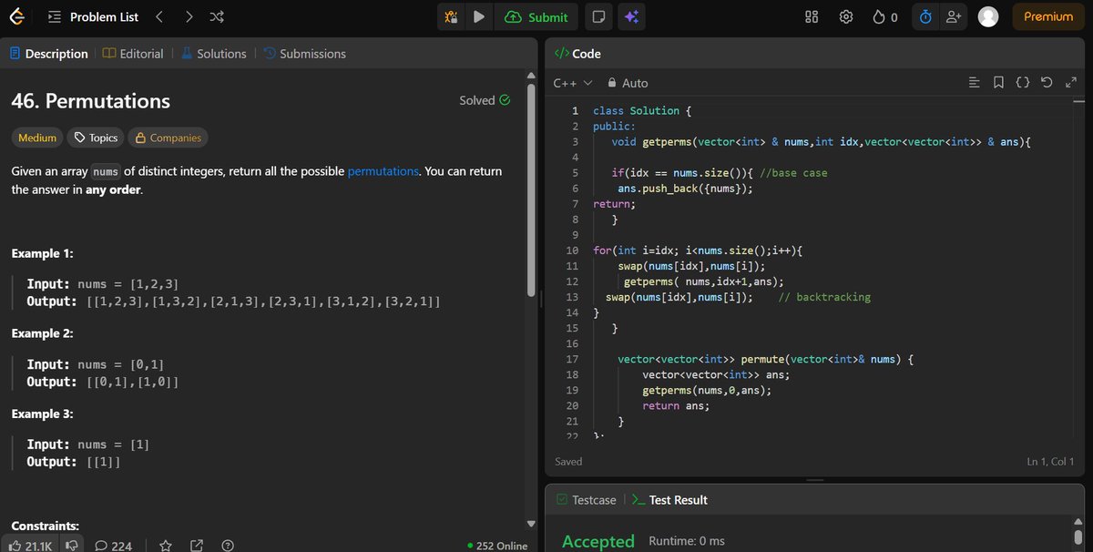Viewport: 1093px width, 552px height.
Task: Click the invite user icon
Action: point(954,16)
